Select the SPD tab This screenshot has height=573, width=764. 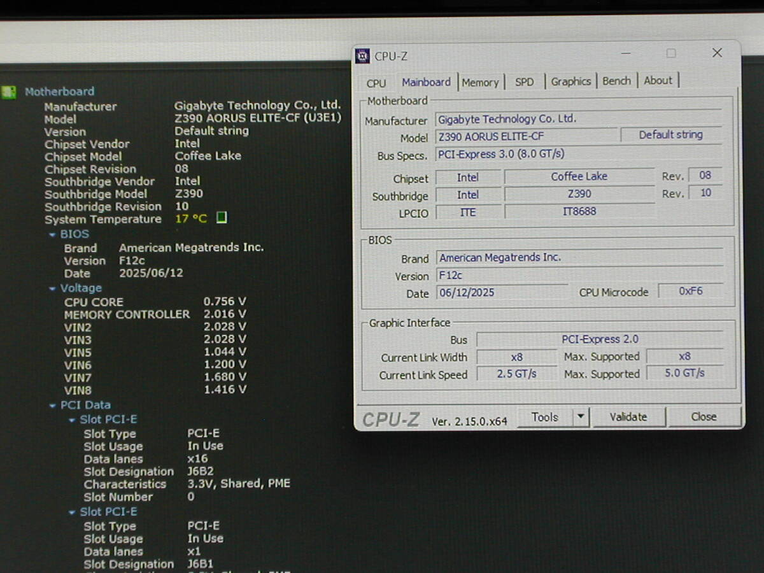[x=524, y=82]
